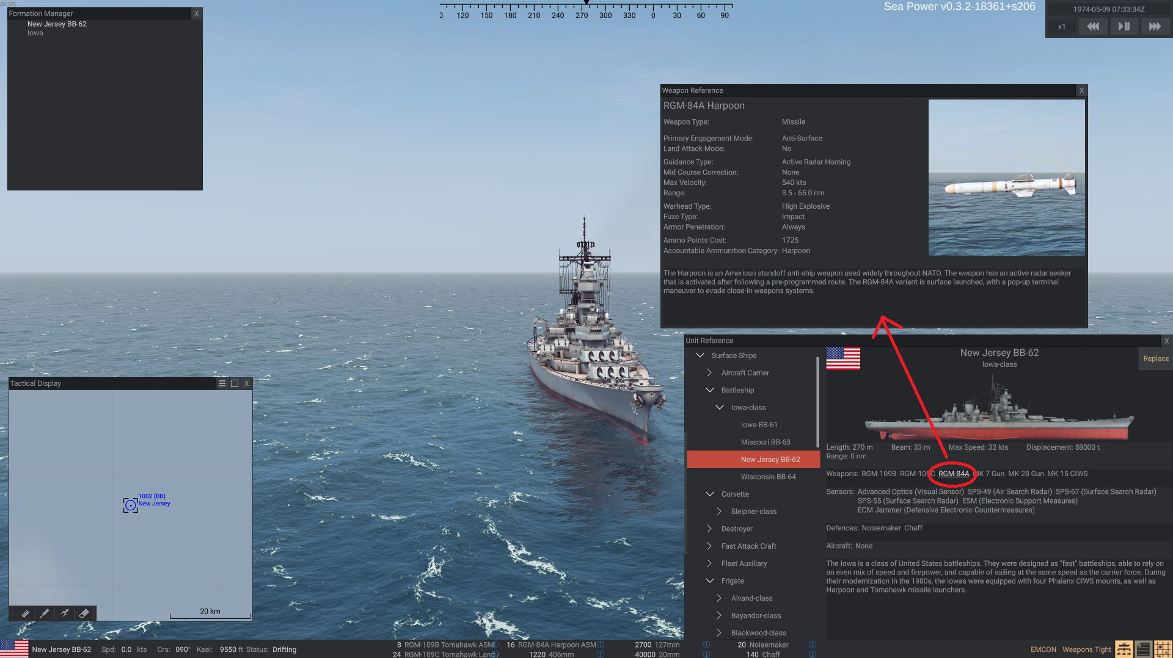1173x658 pixels.
Task: Open info icon beside 406mm ammunition
Action: tap(601, 654)
